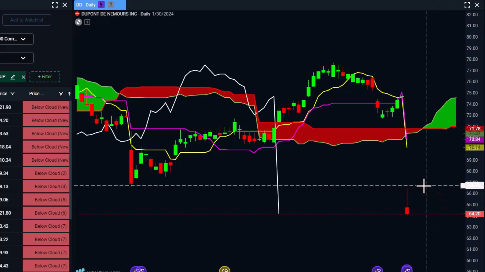Click the 'Price ...' column header text
The image size is (485, 272).
click(x=36, y=94)
